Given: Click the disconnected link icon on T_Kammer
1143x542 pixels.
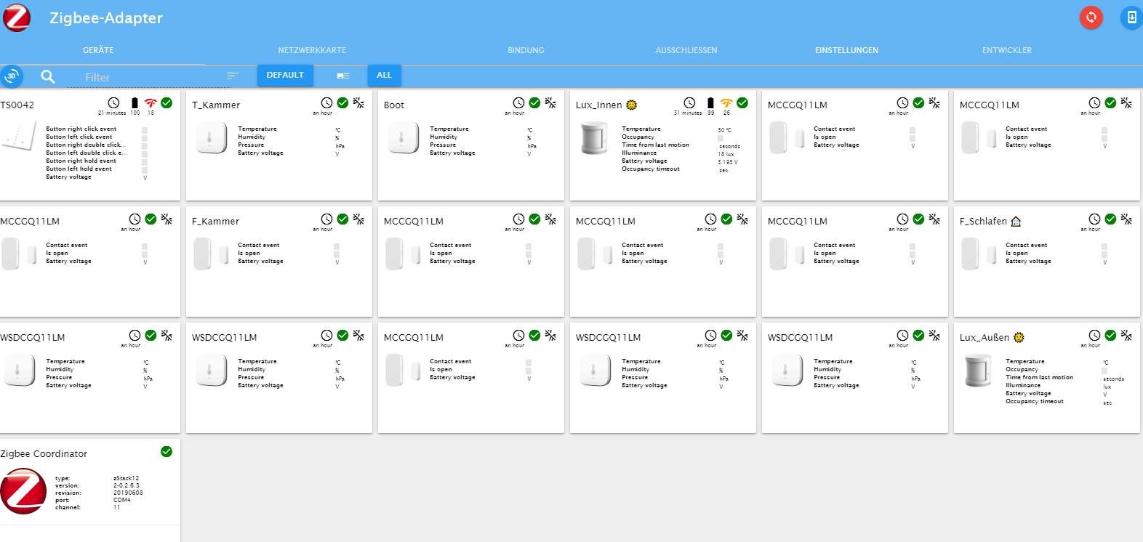Looking at the screenshot, I should [358, 103].
